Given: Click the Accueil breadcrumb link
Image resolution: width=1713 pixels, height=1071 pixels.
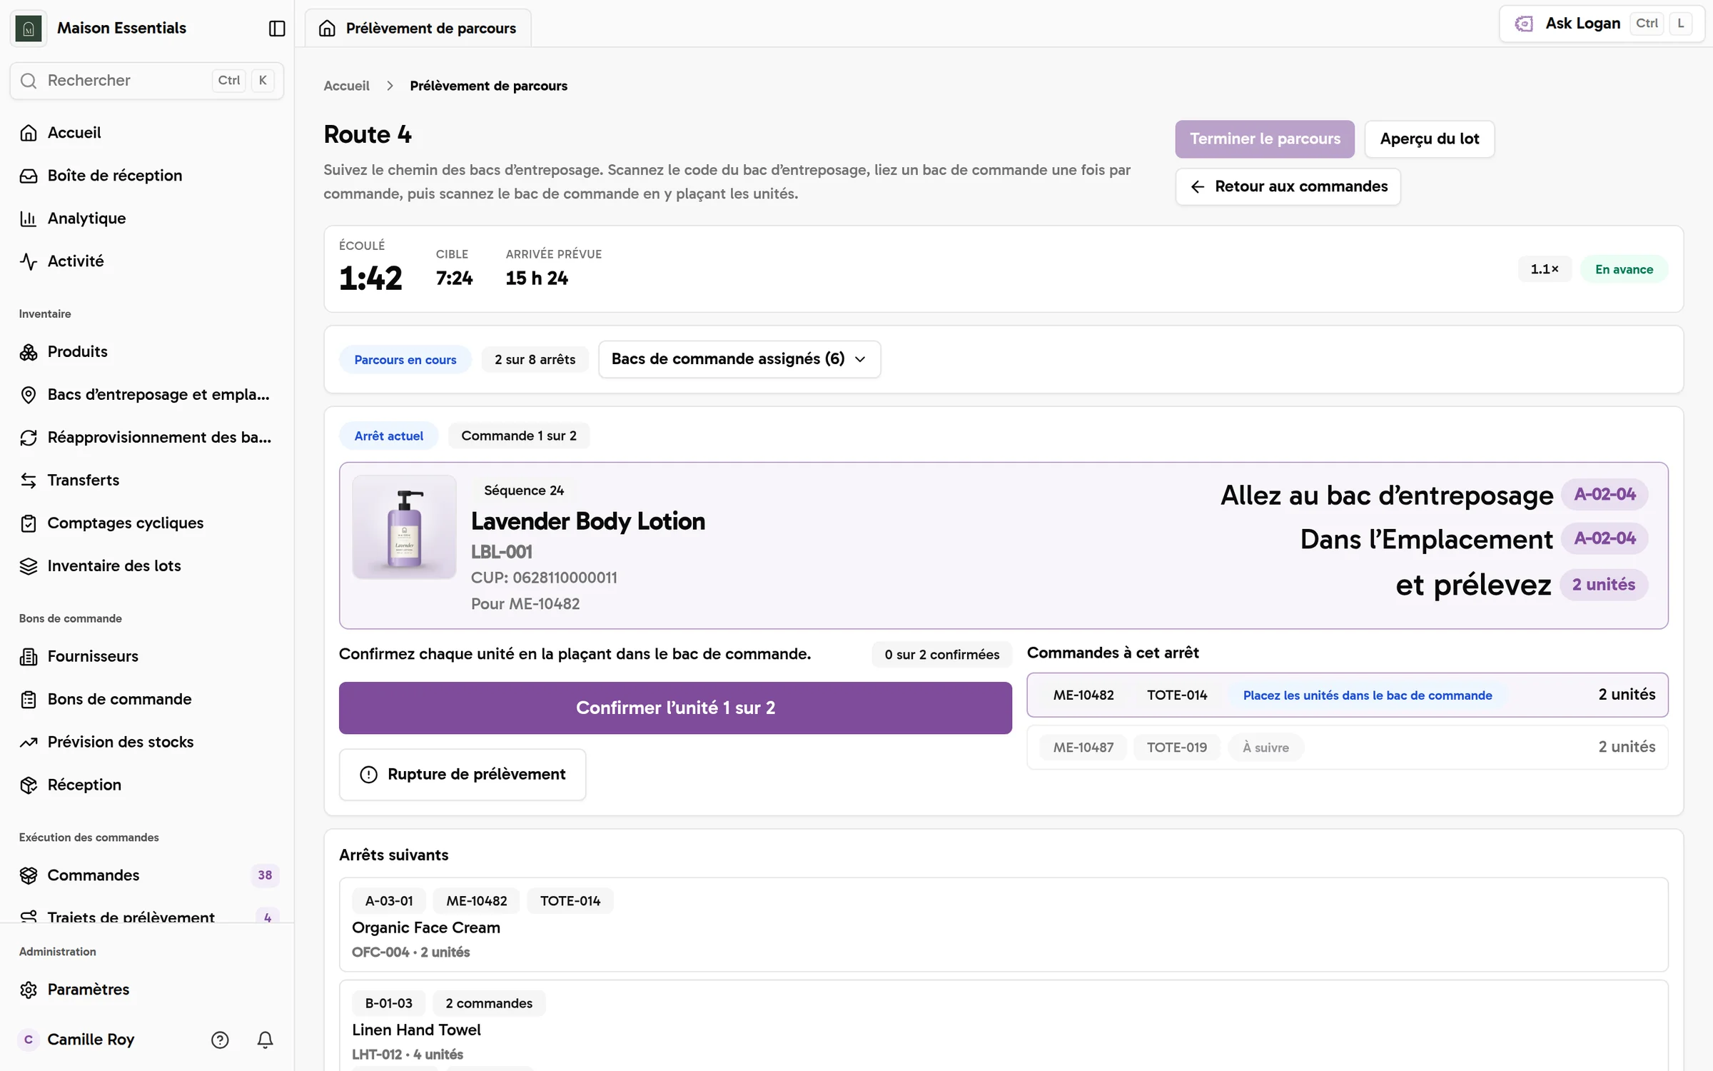Looking at the screenshot, I should click(x=346, y=86).
